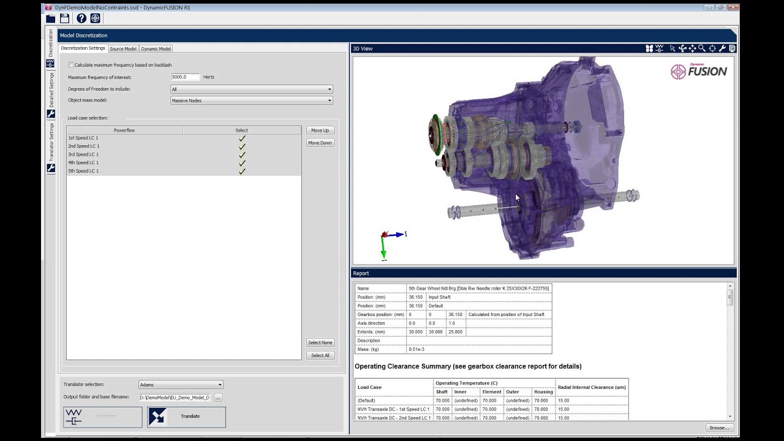Toggle the 4th Speed LC 1 checkmark

point(242,163)
